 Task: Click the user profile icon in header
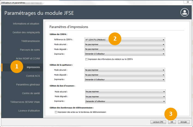click(185, 13)
